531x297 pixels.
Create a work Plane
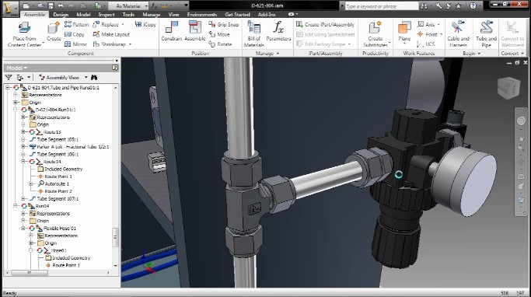pos(404,33)
